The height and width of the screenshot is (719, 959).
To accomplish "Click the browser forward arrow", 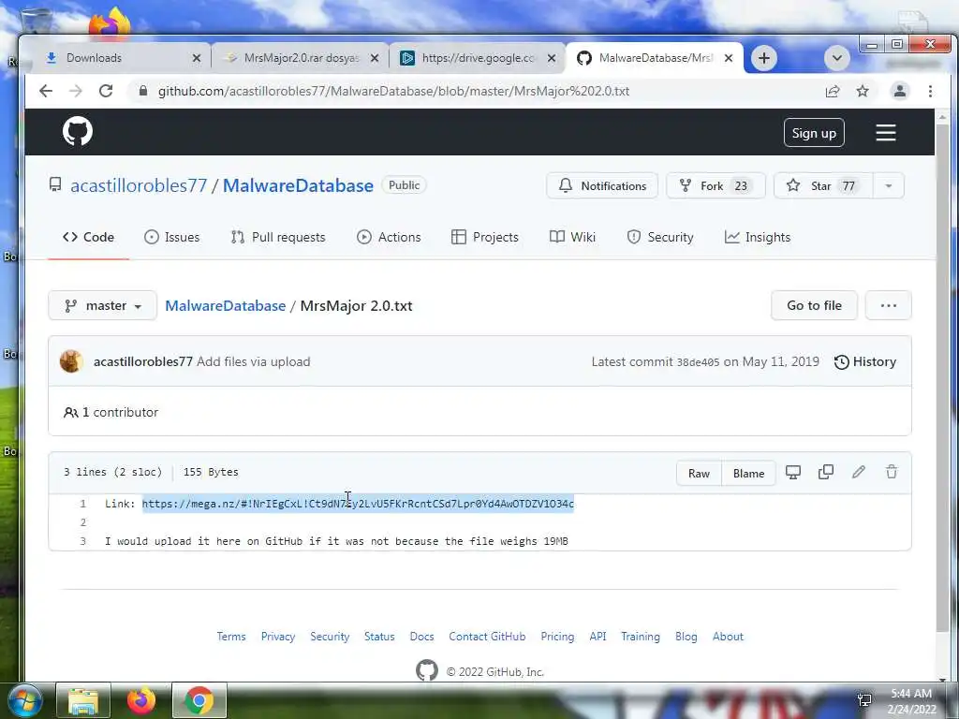I will (76, 91).
